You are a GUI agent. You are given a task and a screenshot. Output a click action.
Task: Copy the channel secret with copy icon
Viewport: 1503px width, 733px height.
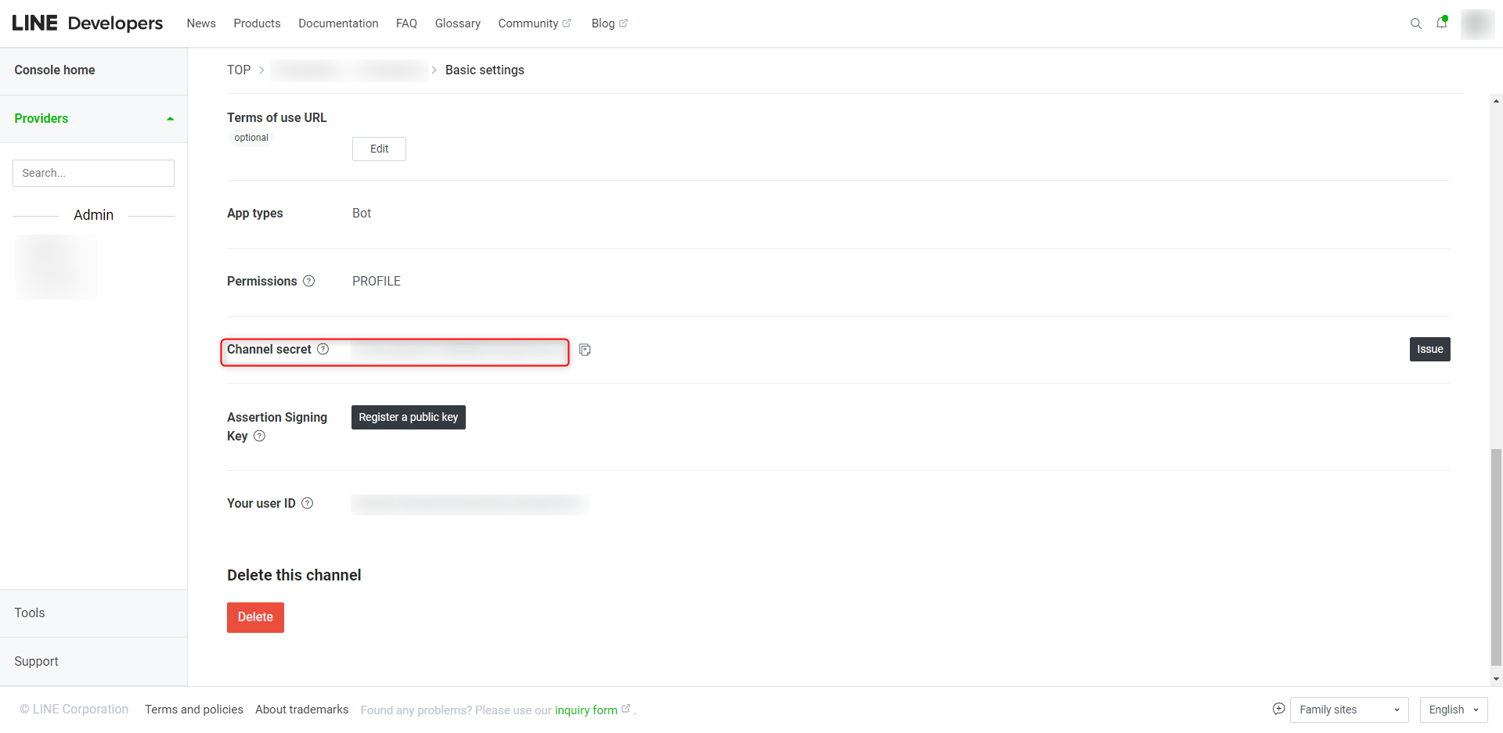click(585, 350)
